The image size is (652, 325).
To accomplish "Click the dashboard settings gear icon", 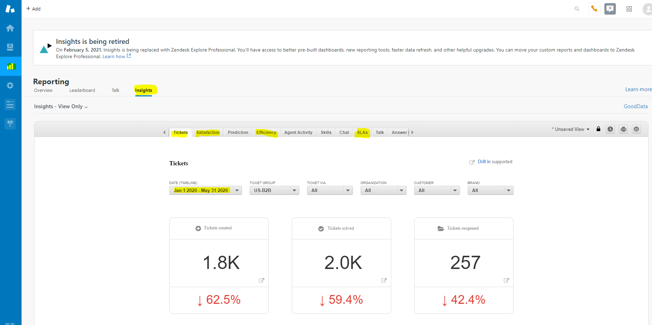I will (636, 129).
